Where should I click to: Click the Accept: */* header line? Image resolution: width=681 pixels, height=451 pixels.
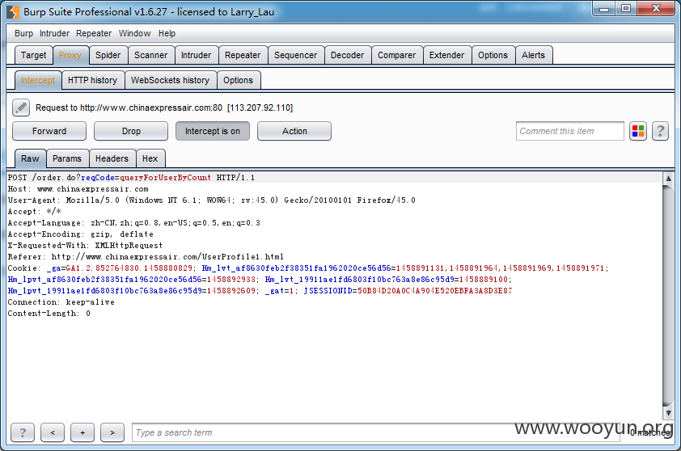tap(34, 212)
